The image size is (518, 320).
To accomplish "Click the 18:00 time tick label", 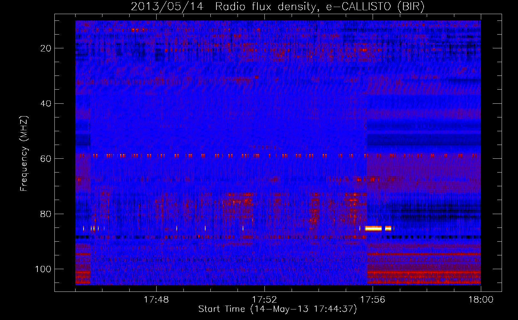I will 481,300.
